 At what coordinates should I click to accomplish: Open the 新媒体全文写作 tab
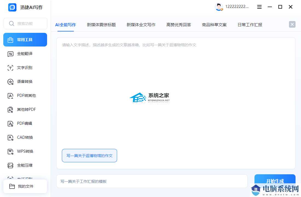click(x=141, y=25)
